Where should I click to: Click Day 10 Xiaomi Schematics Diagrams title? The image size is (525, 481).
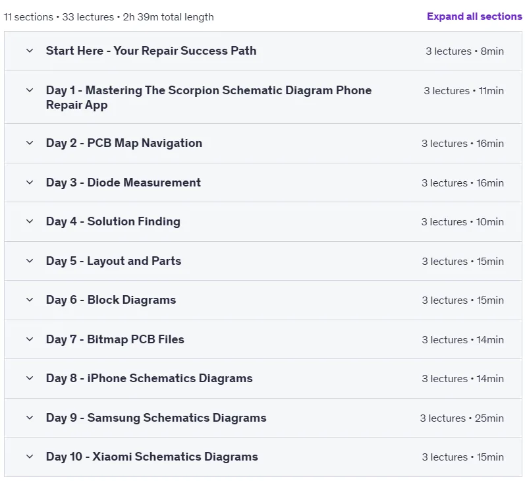pyautogui.click(x=152, y=457)
